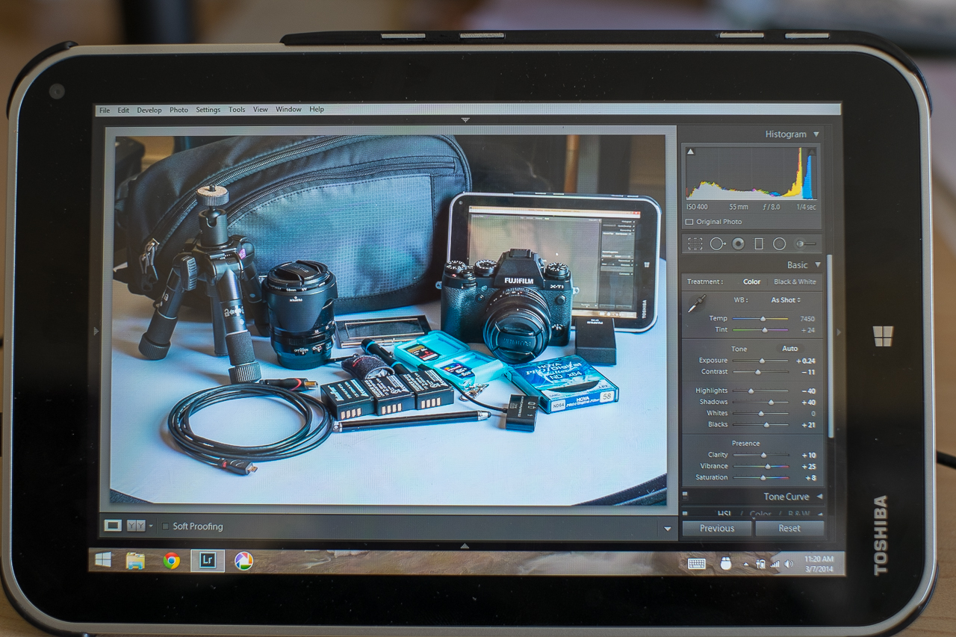Toggle highlight clipping indicator in histogram
Viewport: 956px width, 637px height.
click(812, 152)
